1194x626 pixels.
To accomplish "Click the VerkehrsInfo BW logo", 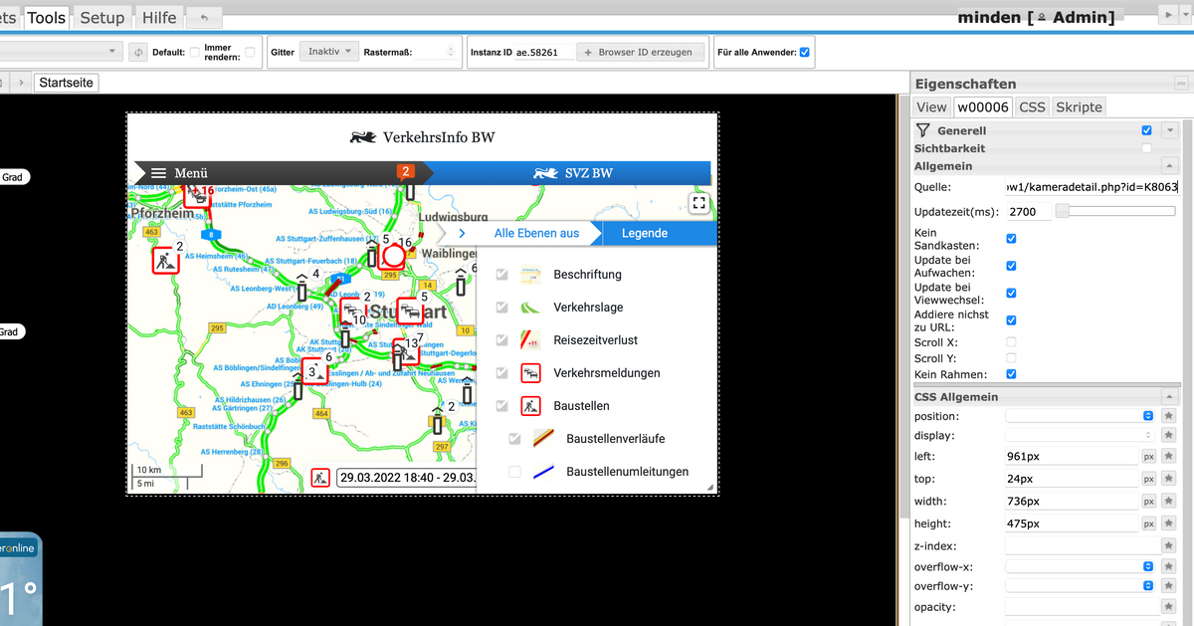I will pyautogui.click(x=422, y=137).
